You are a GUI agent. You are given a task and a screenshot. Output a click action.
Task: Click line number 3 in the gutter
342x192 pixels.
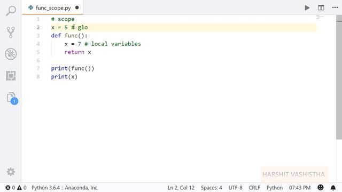(38, 36)
